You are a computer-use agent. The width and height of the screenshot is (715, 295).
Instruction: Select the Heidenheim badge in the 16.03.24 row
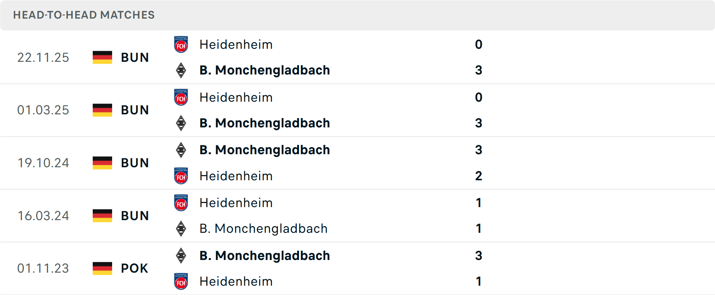pos(181,203)
